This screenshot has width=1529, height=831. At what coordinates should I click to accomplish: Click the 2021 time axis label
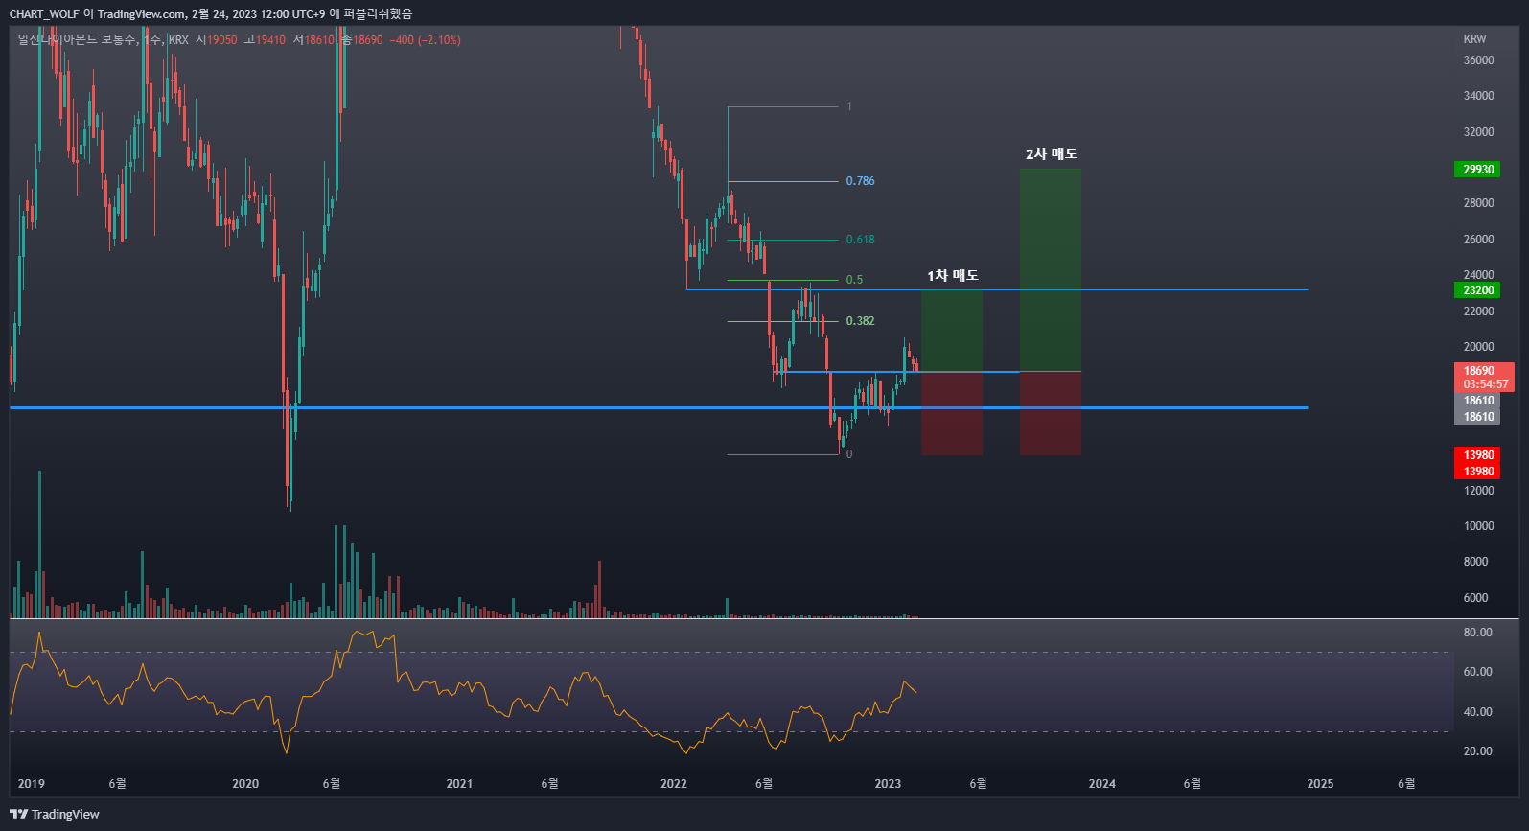pos(459,784)
